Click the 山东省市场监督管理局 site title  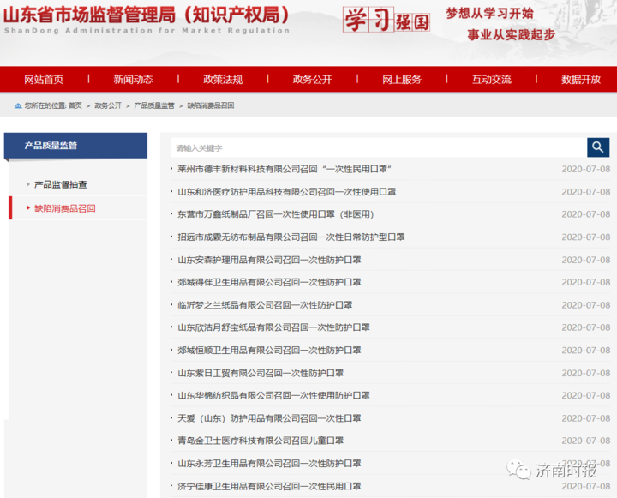tap(147, 15)
